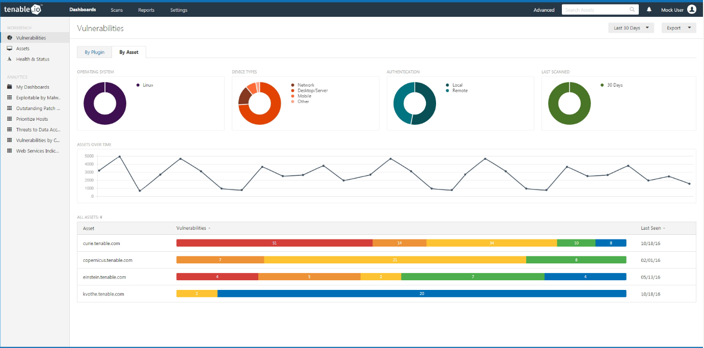The height and width of the screenshot is (348, 704).
Task: Click the grid icon beside Exploitable by Malw..
Action: [x=10, y=98]
